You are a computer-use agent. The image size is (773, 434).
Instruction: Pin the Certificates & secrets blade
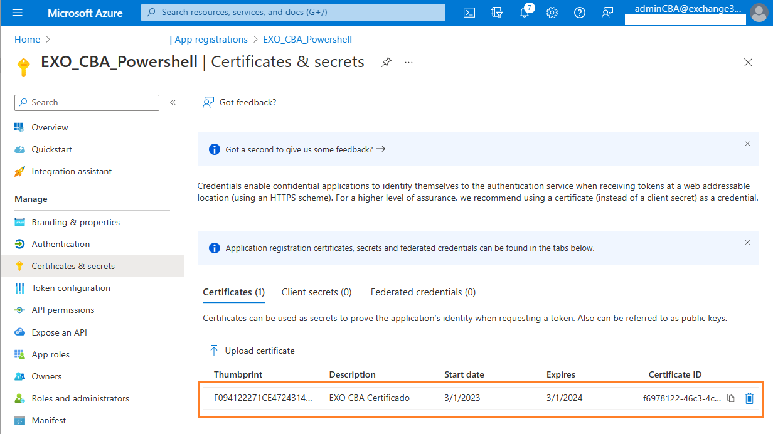click(386, 62)
